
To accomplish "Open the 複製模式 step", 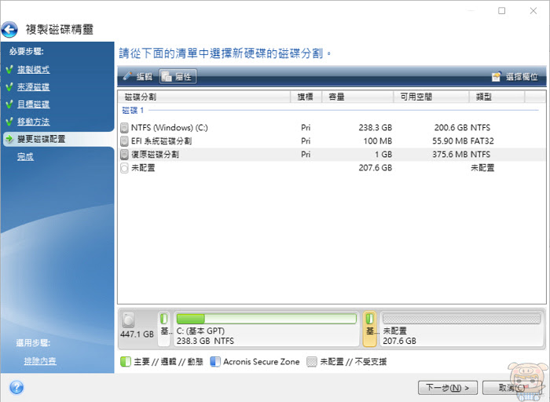I will [33, 69].
